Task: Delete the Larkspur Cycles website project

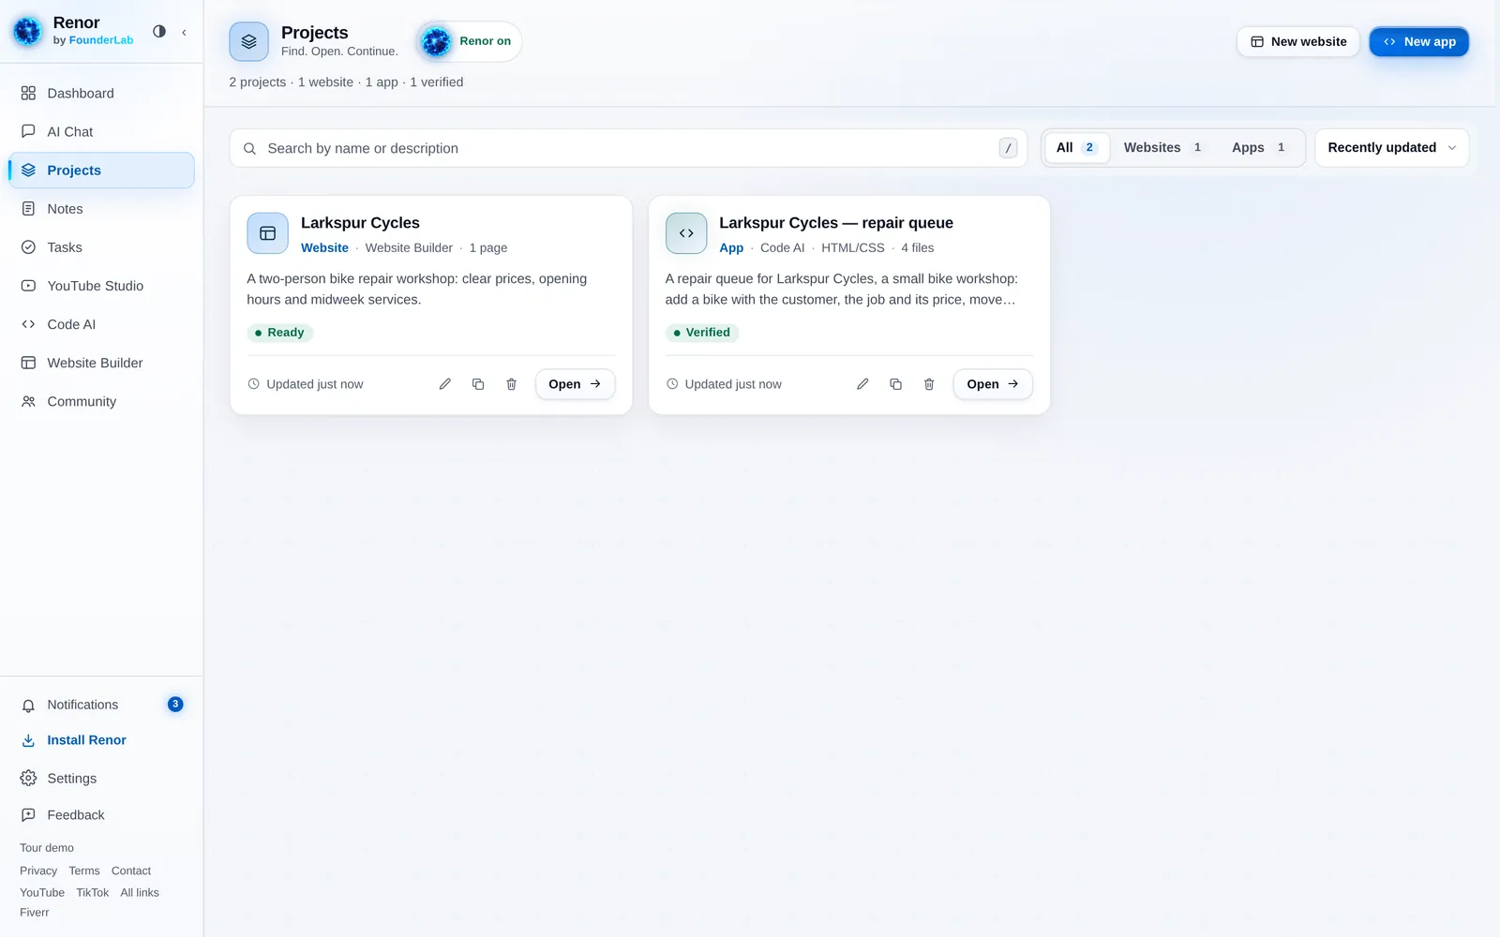Action: click(511, 384)
